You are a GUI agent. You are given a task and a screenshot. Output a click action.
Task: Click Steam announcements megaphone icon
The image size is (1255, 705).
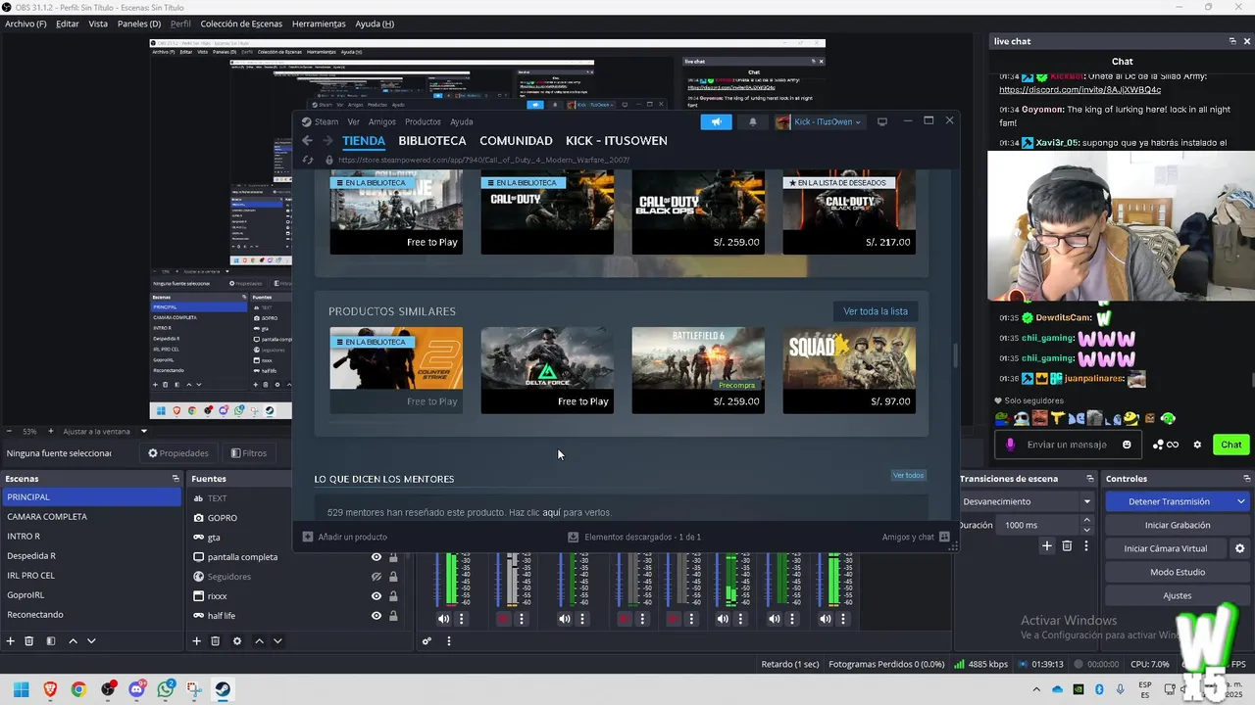point(716,121)
